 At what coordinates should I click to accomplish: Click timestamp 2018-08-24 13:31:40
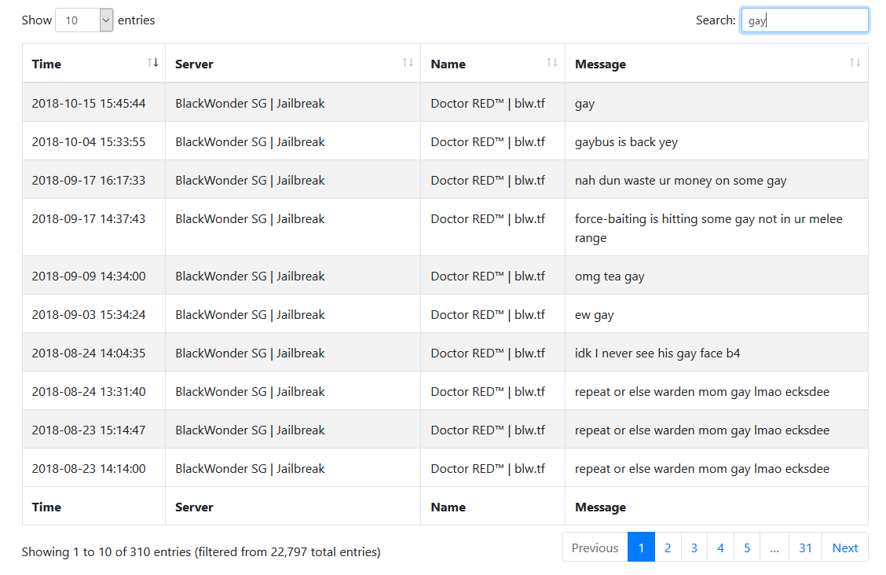click(89, 391)
